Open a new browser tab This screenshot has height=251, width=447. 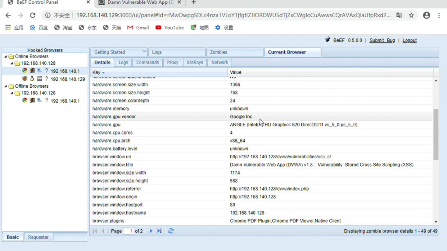(x=194, y=2)
